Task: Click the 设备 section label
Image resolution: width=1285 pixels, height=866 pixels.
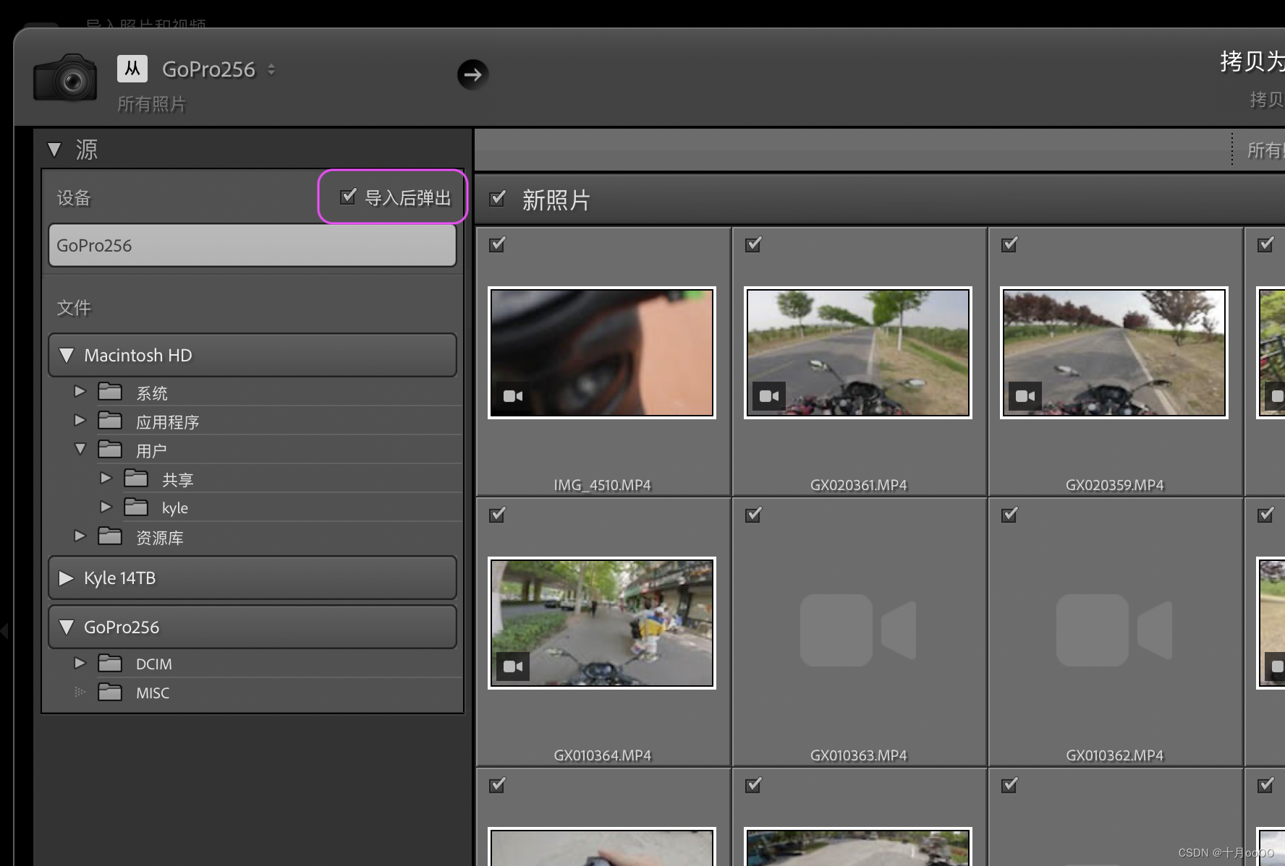Action: click(74, 198)
